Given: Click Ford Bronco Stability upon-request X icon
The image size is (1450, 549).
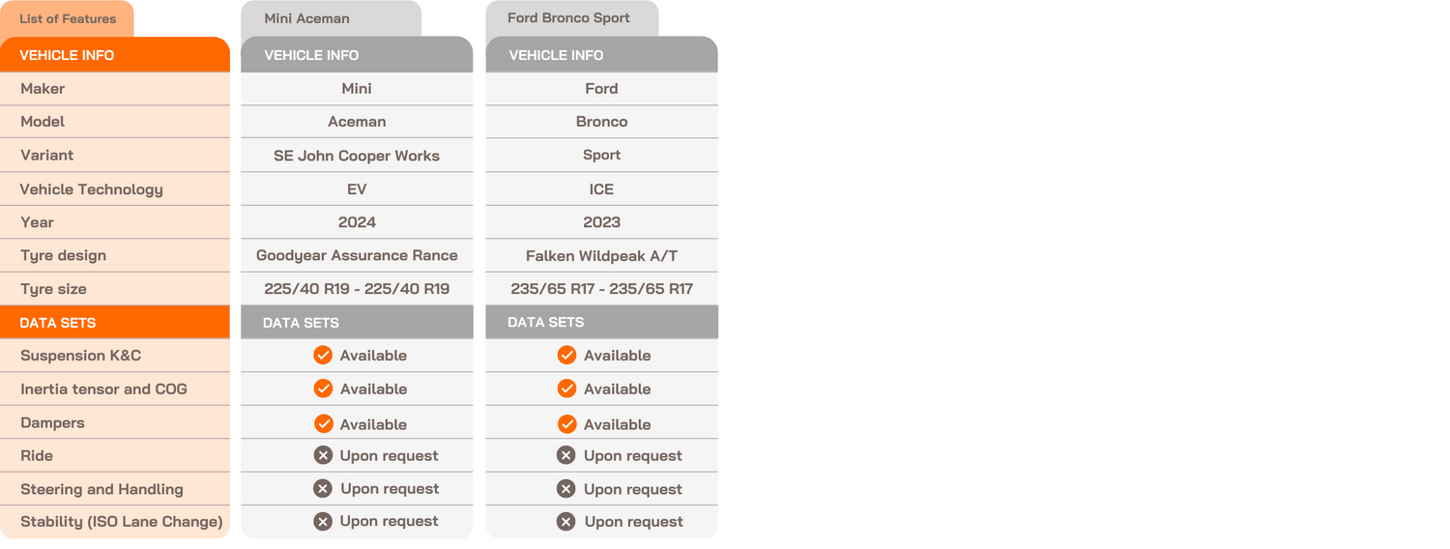Looking at the screenshot, I should coord(566,522).
